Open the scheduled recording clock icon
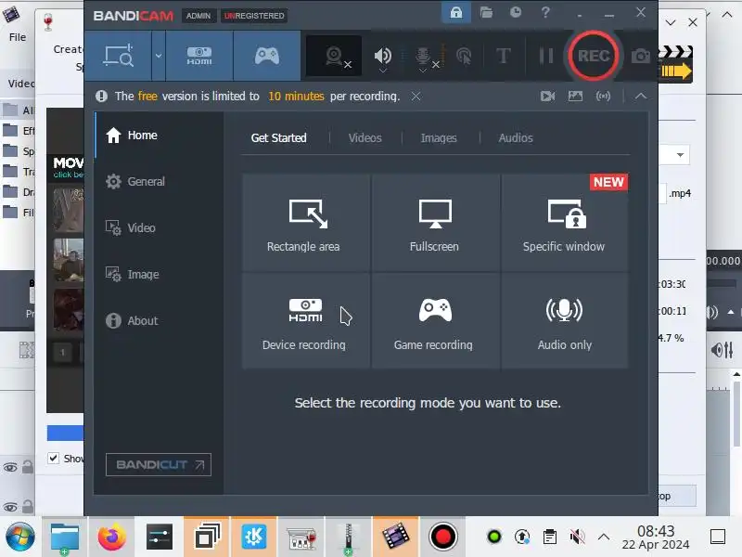The height and width of the screenshot is (557, 742). [516, 12]
